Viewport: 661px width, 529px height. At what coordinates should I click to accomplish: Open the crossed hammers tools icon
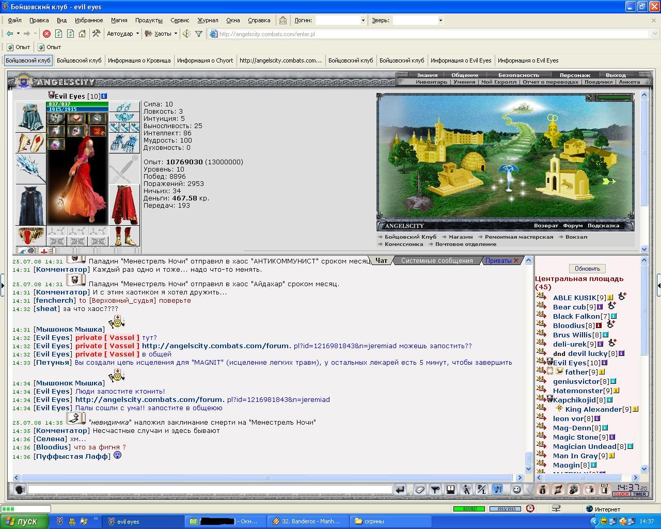(96, 34)
